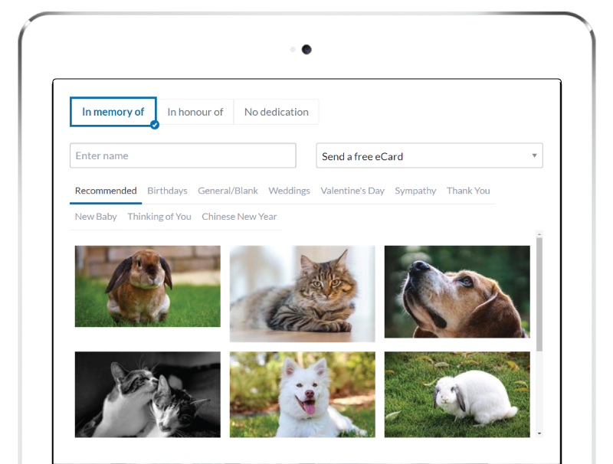Select the No dedication option
Screen dimensions: 613x464
[x=276, y=112]
